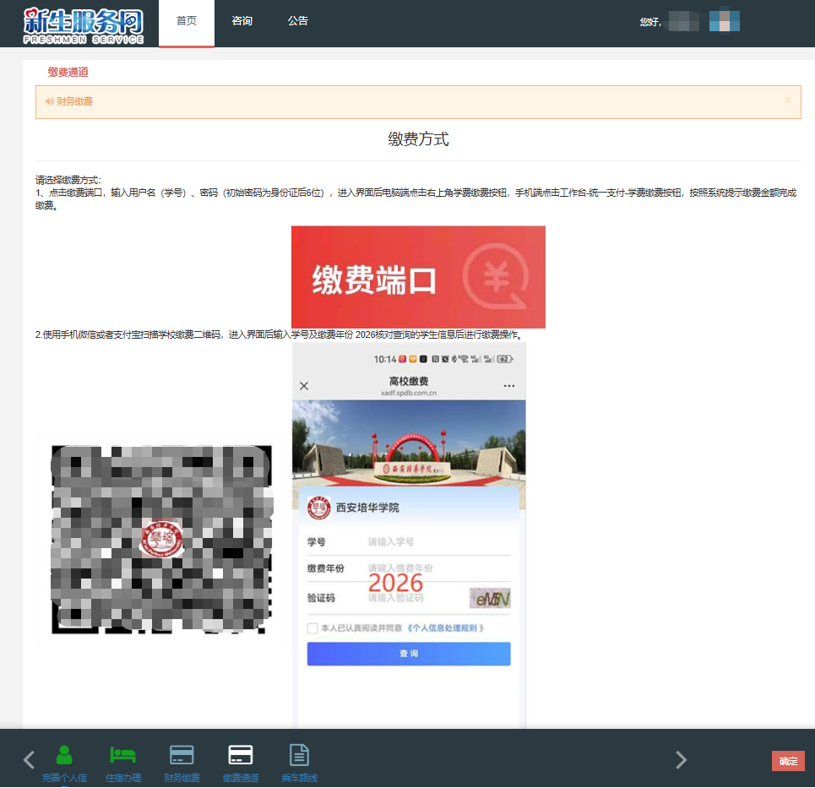815x788 pixels.
Task: Open the 咨询 menu item
Action: click(x=242, y=21)
